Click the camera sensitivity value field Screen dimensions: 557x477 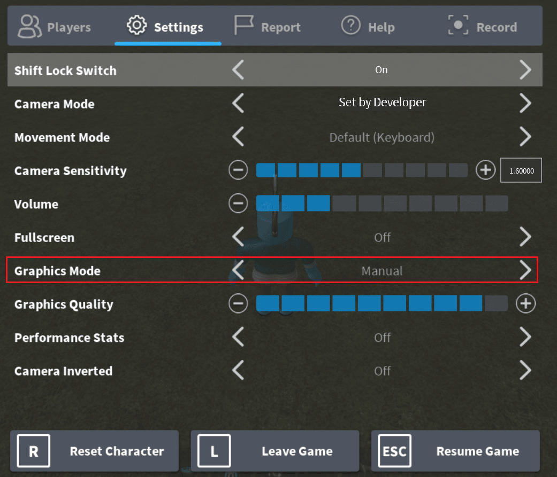[x=521, y=170]
